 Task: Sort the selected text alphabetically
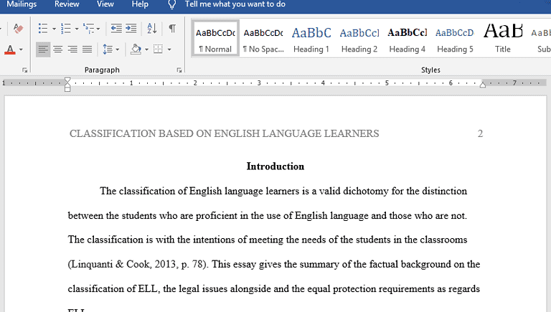tap(151, 29)
